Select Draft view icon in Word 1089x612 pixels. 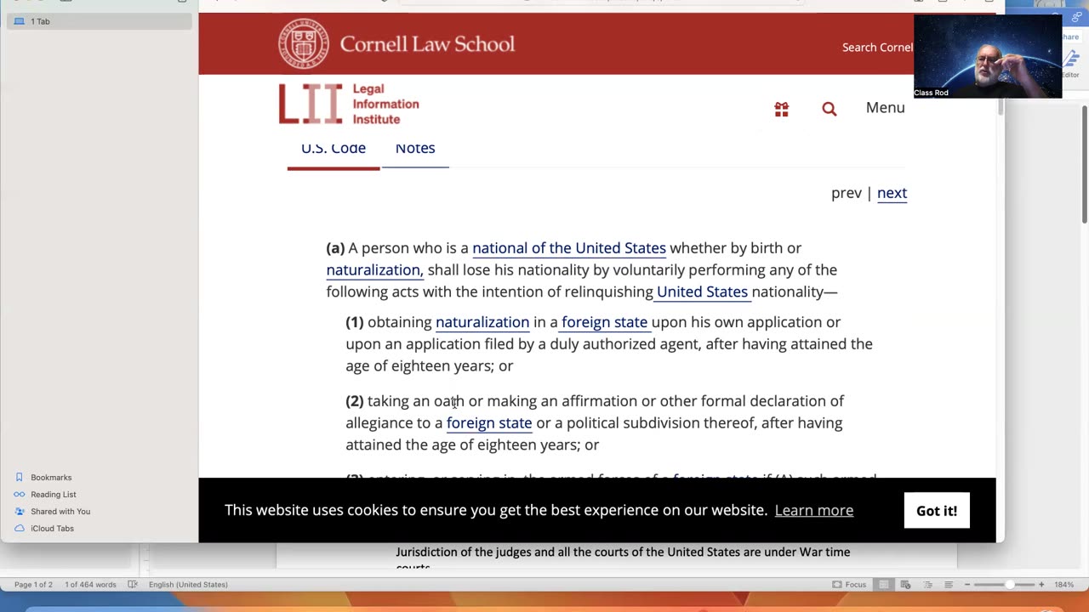click(949, 585)
